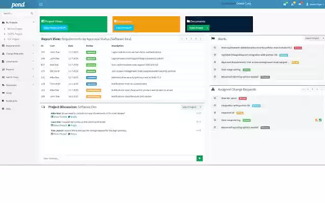This screenshot has width=325, height=203.
Task: Tick the green checkbox on Date range row
Action: (x=320, y=120)
